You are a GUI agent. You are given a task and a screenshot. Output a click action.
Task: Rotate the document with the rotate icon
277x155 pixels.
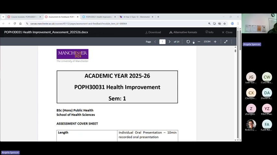[x=188, y=42]
